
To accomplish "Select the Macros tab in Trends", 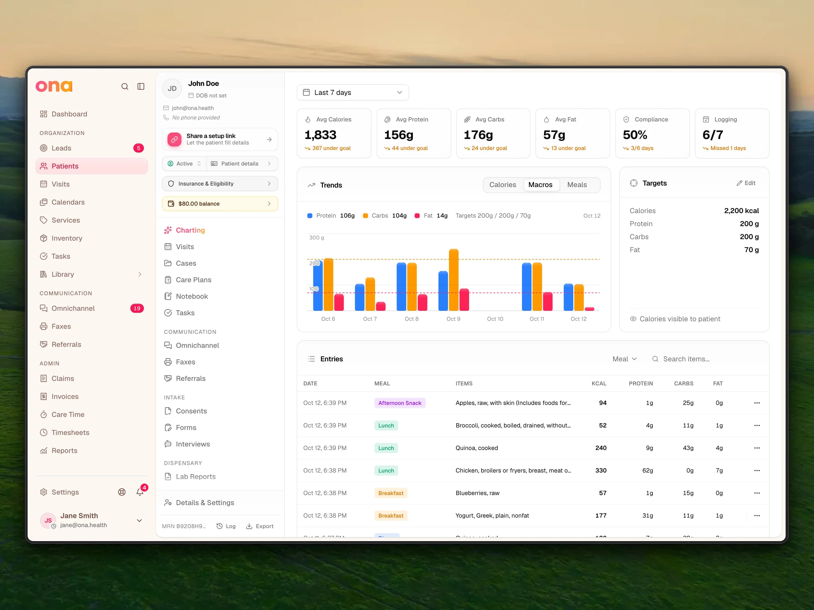I will [x=540, y=185].
